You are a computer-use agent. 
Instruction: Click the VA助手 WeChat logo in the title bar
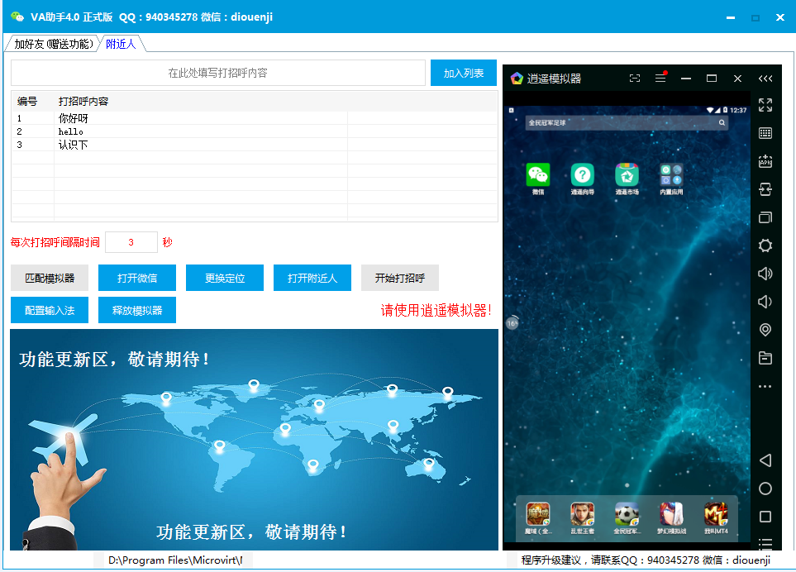17,17
